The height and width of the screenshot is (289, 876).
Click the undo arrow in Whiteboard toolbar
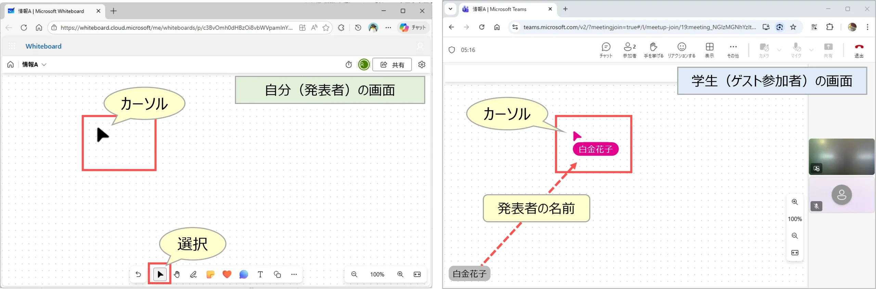(138, 274)
